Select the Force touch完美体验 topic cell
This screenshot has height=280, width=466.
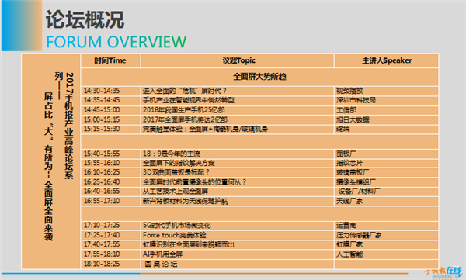tap(237, 235)
